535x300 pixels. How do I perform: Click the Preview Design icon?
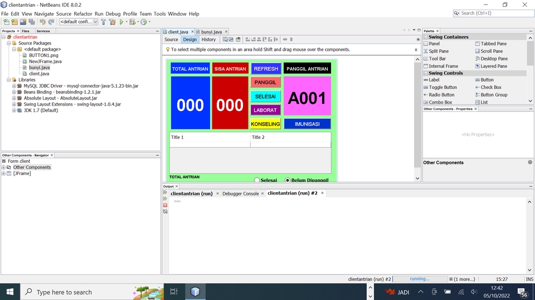pyautogui.click(x=238, y=39)
